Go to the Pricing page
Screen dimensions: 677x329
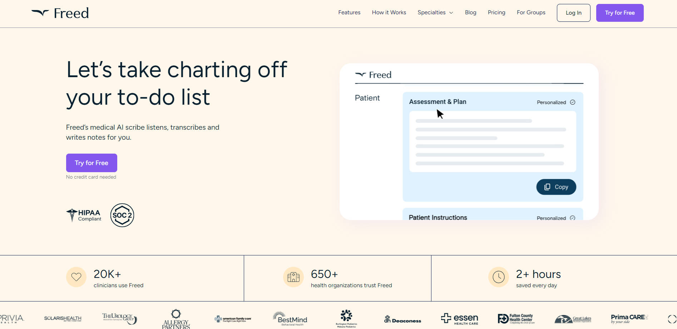pyautogui.click(x=496, y=13)
